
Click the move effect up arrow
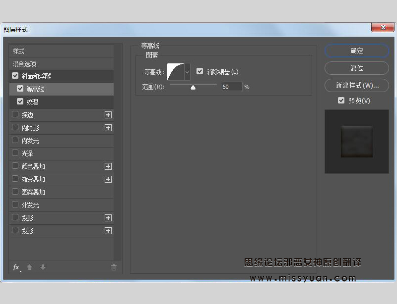29,267
